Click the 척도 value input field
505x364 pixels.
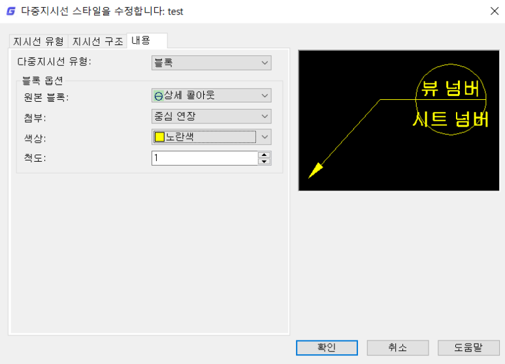click(205, 159)
